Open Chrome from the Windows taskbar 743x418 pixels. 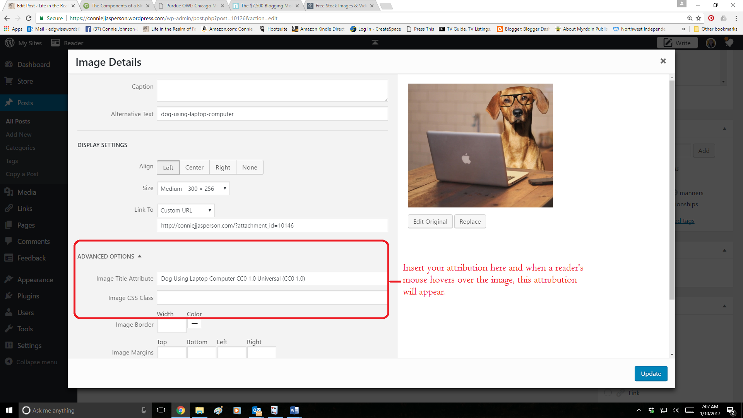[x=180, y=410]
